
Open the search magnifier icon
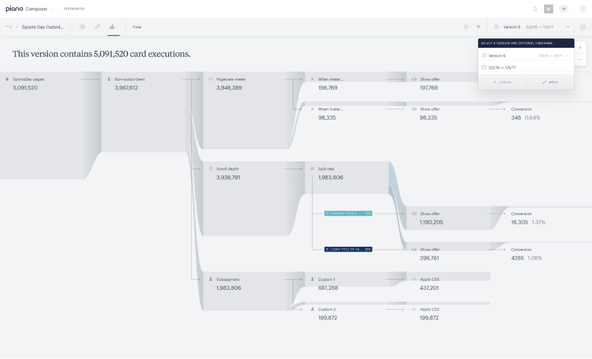(x=466, y=27)
